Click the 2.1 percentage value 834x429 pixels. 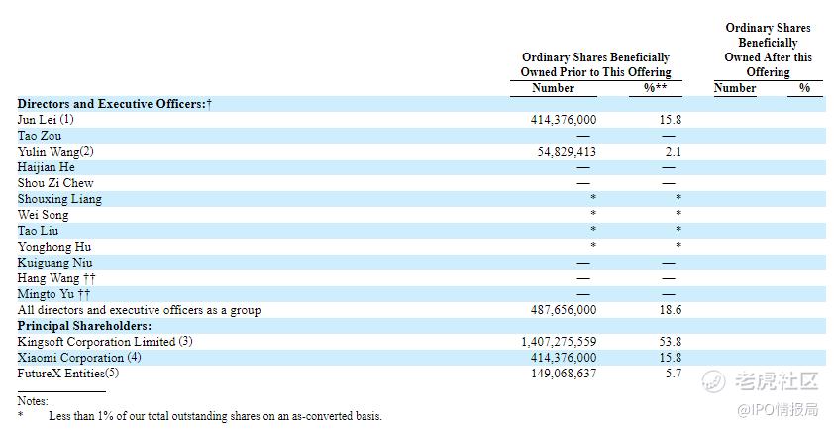pos(673,152)
